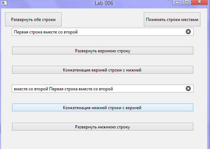The image size is (210, 149).
Task: Minimize the Lab 006 window
Action: click(x=177, y=2)
